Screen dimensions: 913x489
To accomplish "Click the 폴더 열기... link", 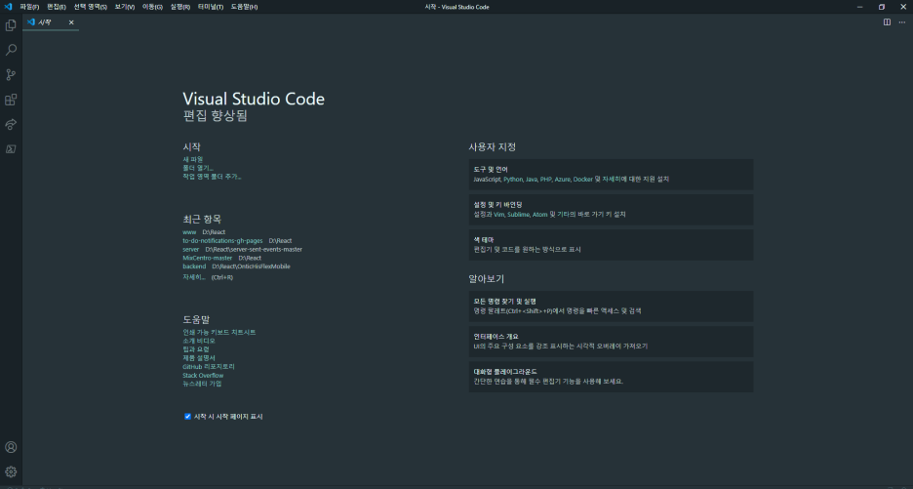I will pos(198,168).
